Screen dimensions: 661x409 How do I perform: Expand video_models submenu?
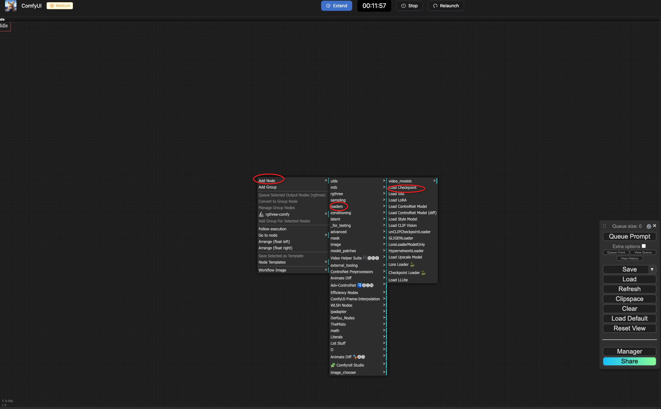click(400, 181)
